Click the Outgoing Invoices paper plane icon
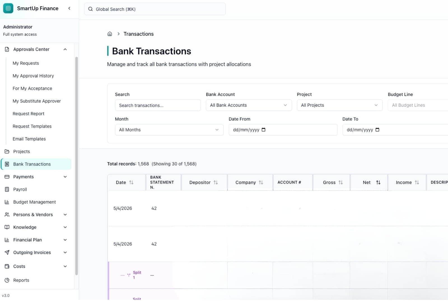Screen dimensions: 448x301 point(7,252)
